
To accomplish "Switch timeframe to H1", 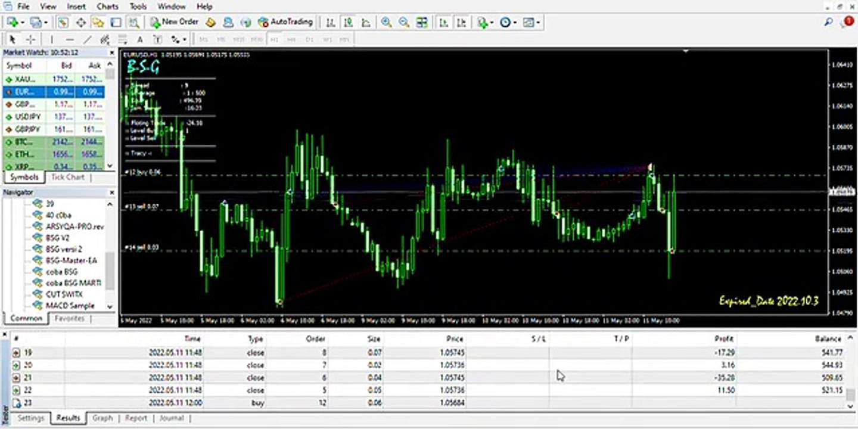I will 274,39.
